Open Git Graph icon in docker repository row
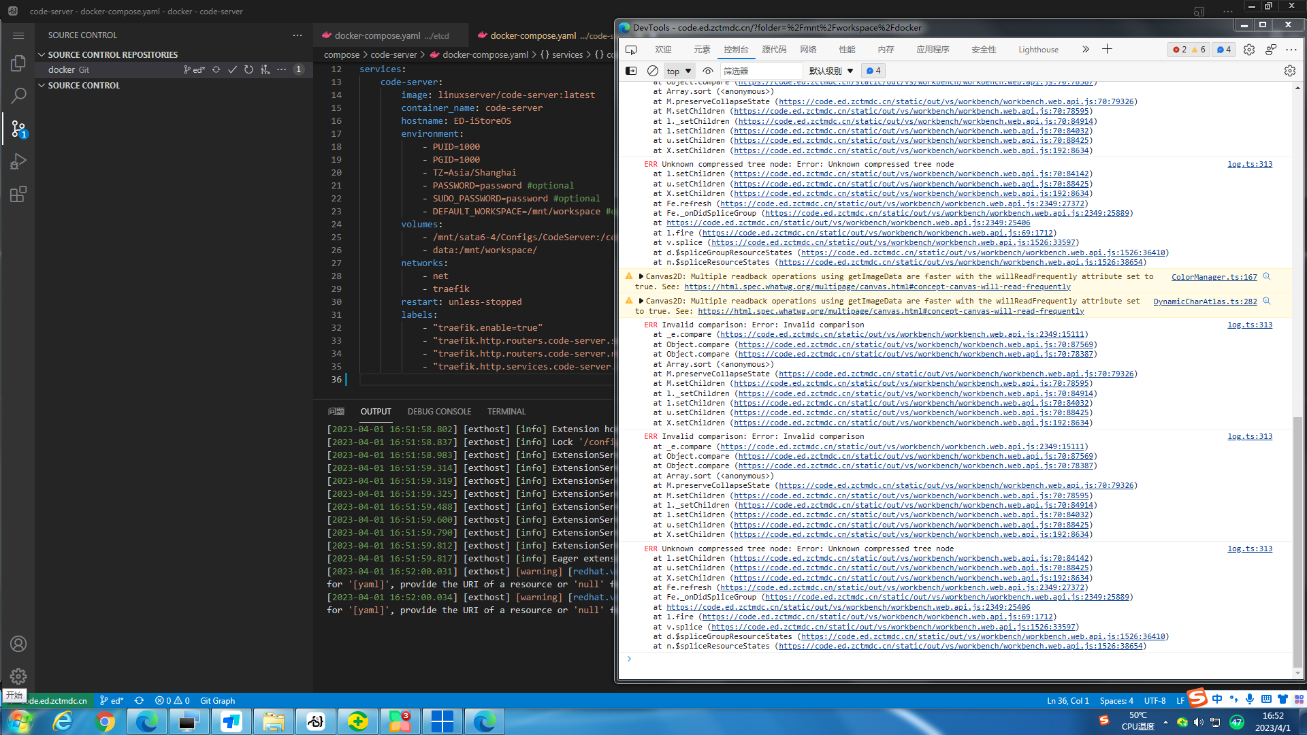Viewport: 1307px width, 735px height. pos(265,69)
